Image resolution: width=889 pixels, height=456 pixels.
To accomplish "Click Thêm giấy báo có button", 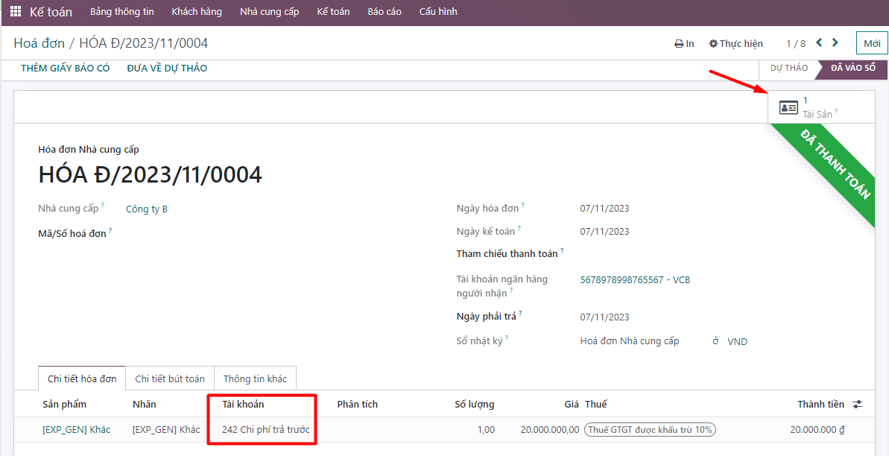I will tap(65, 69).
